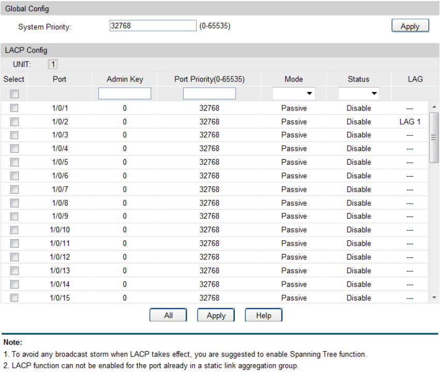Click the LAG 1 cell of port 1/0/2

point(409,121)
